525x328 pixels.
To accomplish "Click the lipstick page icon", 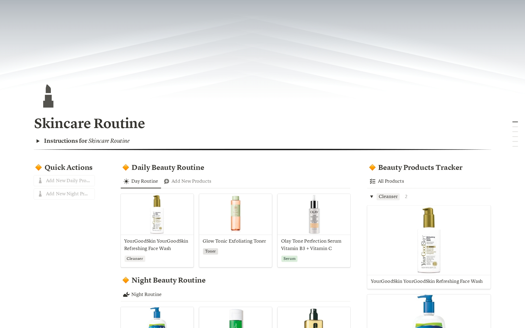I will (x=48, y=96).
